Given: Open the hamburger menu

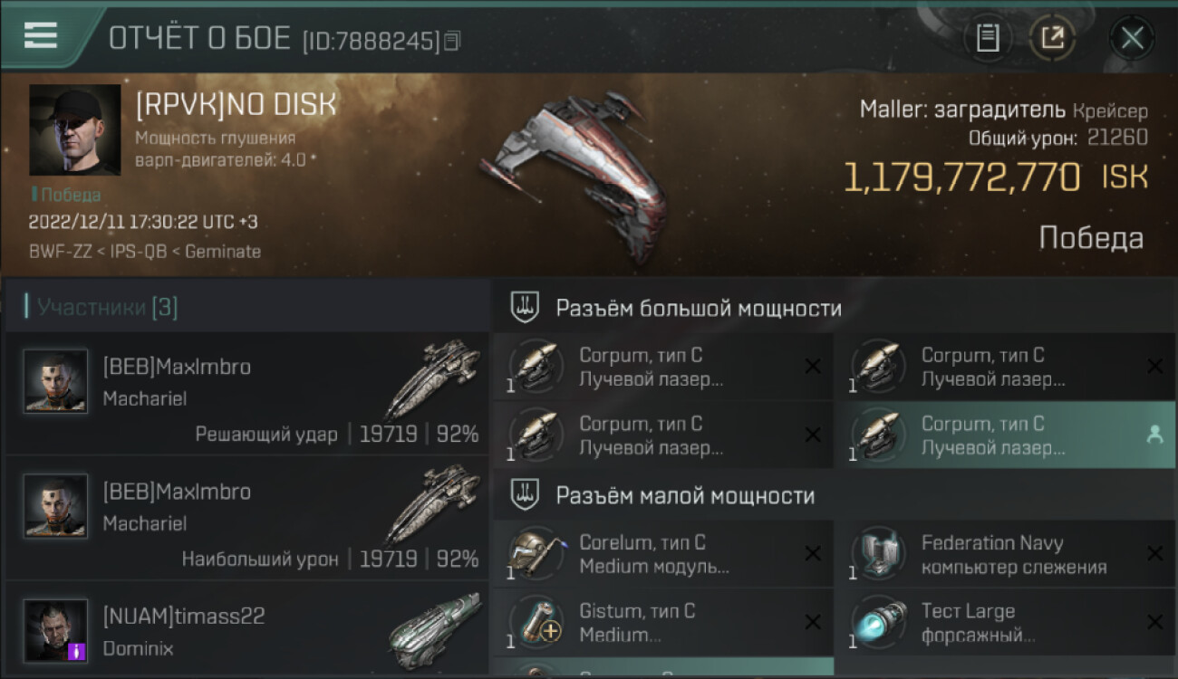Looking at the screenshot, I should pyautogui.click(x=41, y=35).
